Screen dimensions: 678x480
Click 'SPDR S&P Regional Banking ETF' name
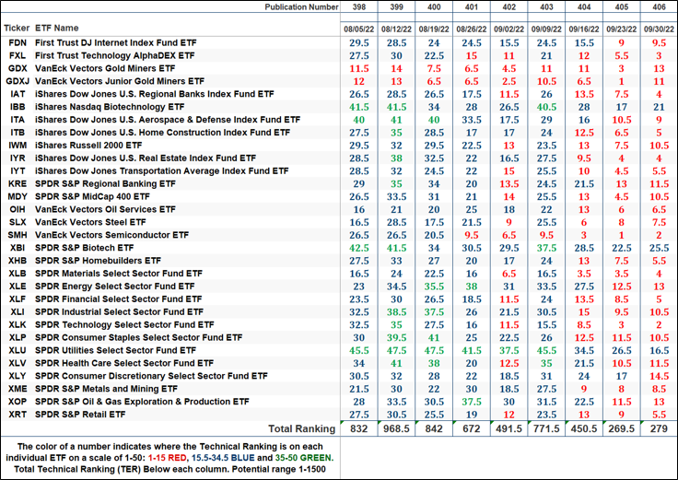tap(105, 183)
